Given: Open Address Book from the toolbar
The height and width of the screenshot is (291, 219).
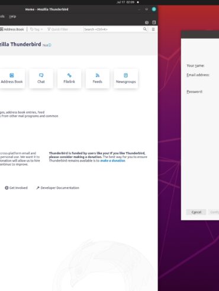Looking at the screenshot, I should coord(12,29).
